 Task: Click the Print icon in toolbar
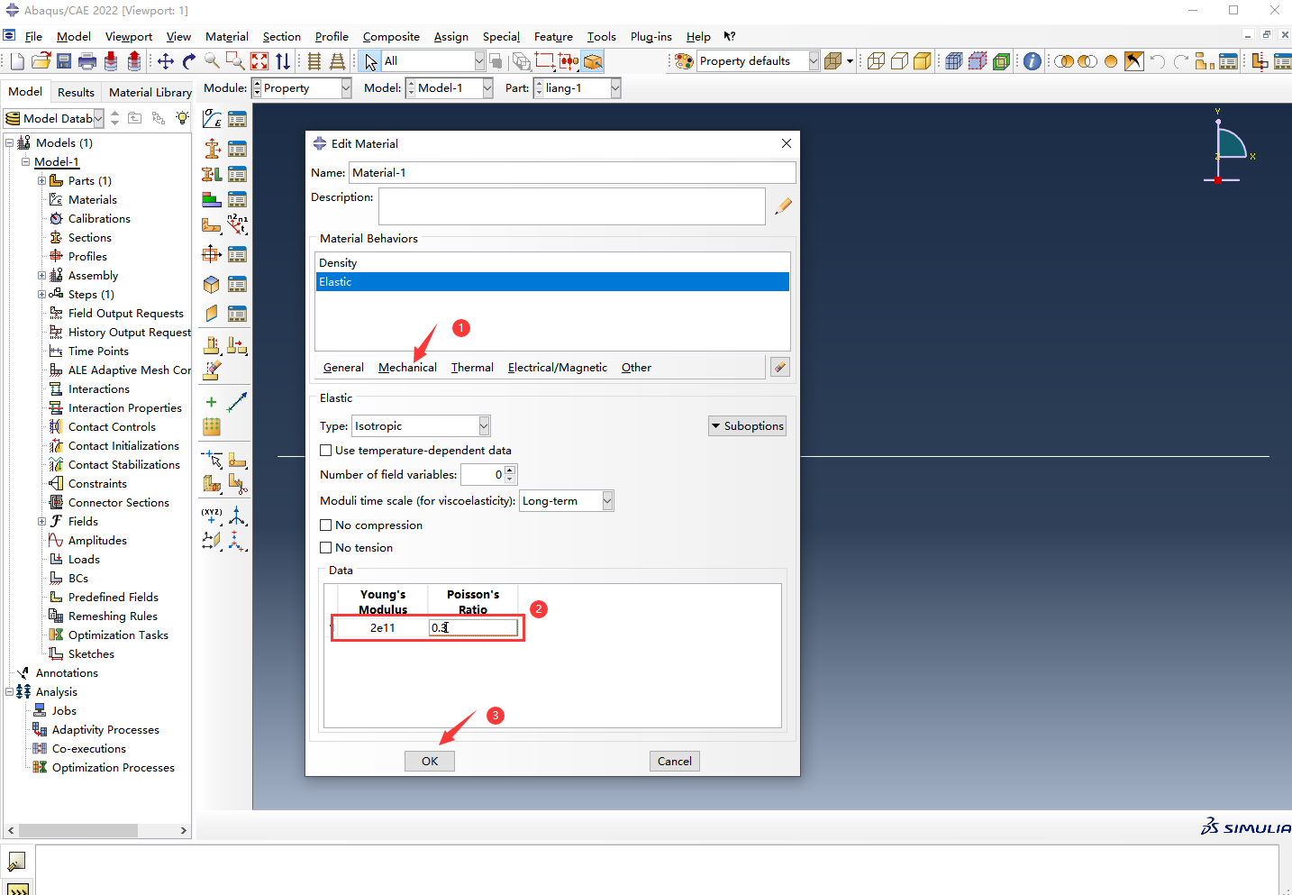pyautogui.click(x=87, y=61)
